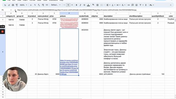
Task: Increase font size with plus button
Action: (72, 5)
